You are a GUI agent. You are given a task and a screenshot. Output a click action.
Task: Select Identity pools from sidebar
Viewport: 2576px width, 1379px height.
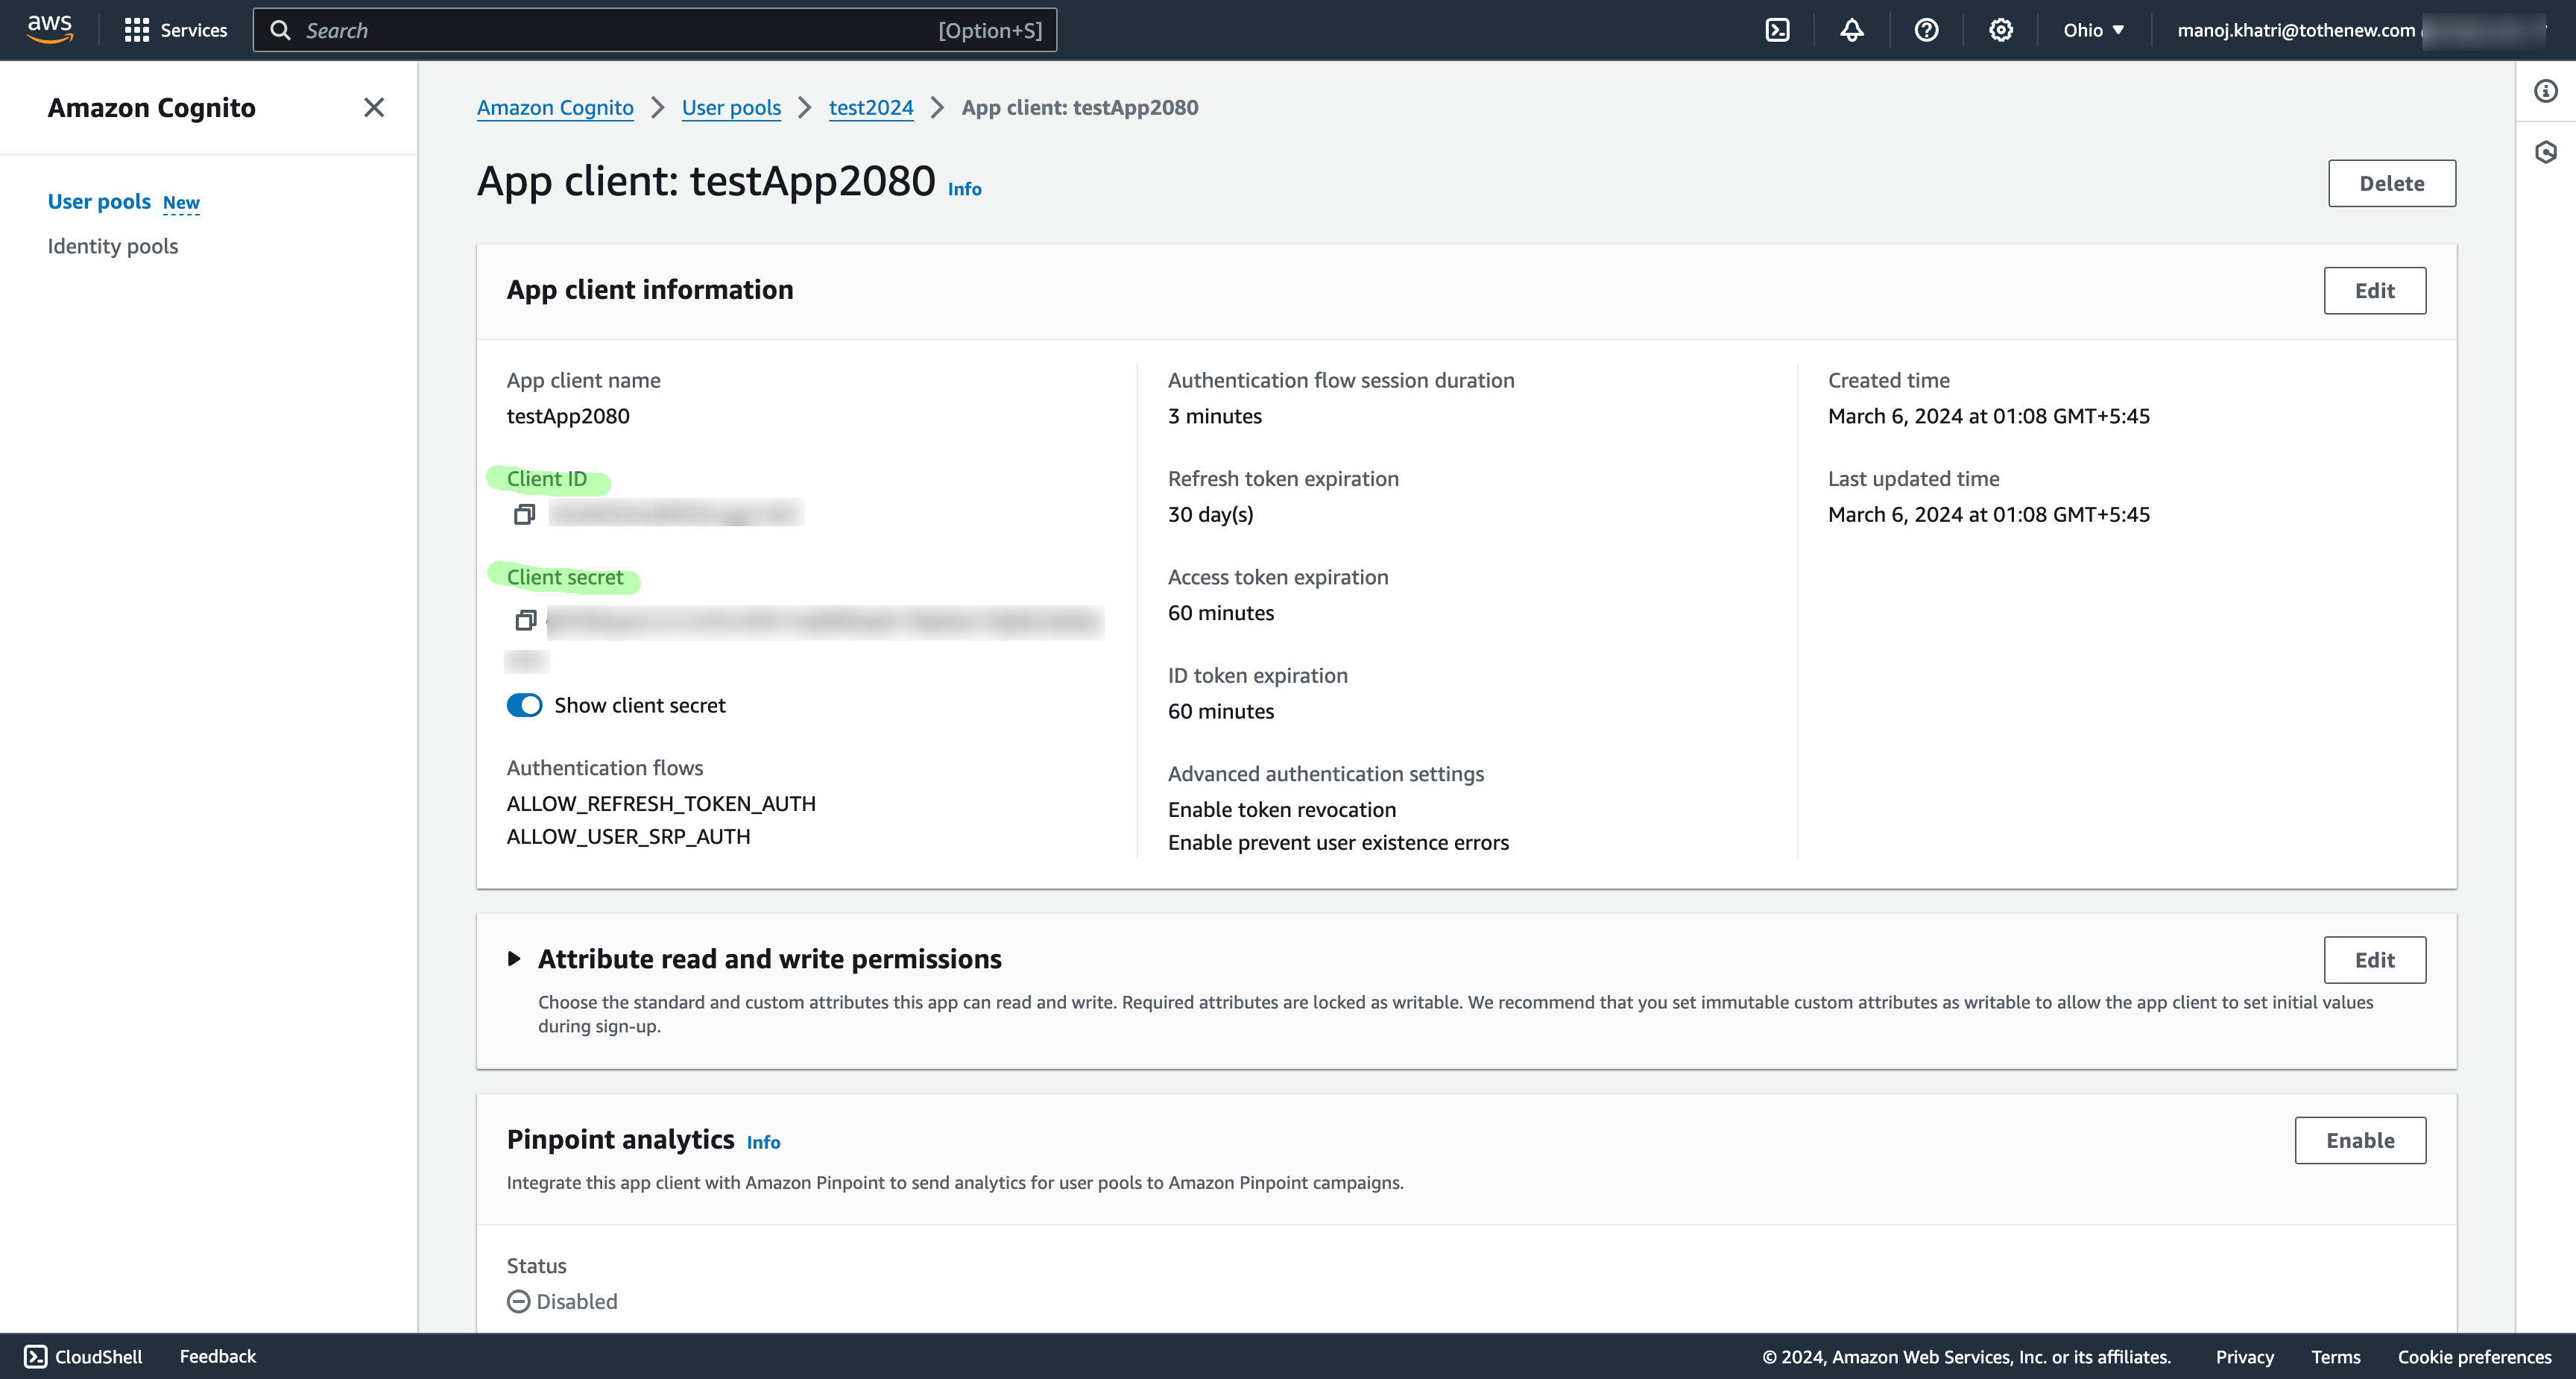[x=113, y=245]
